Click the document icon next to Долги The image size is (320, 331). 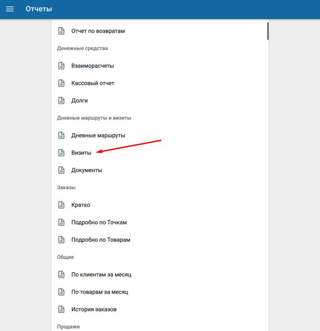tap(61, 100)
